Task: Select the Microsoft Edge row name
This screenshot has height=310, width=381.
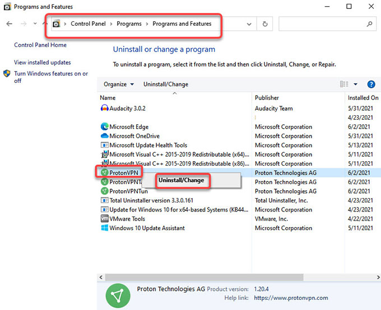Action: [129, 126]
